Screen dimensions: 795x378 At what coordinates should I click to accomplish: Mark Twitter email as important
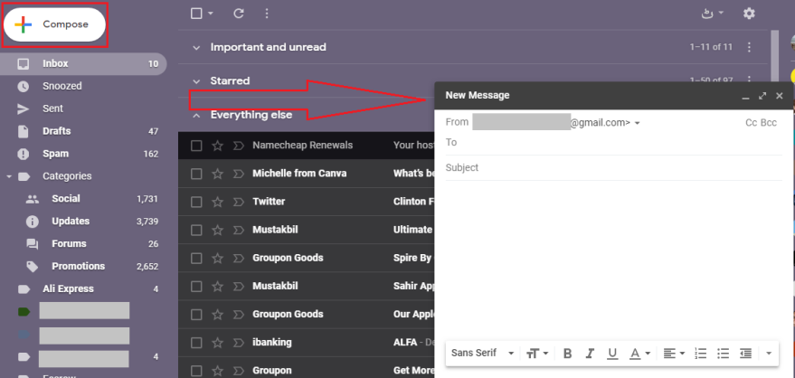[238, 203]
